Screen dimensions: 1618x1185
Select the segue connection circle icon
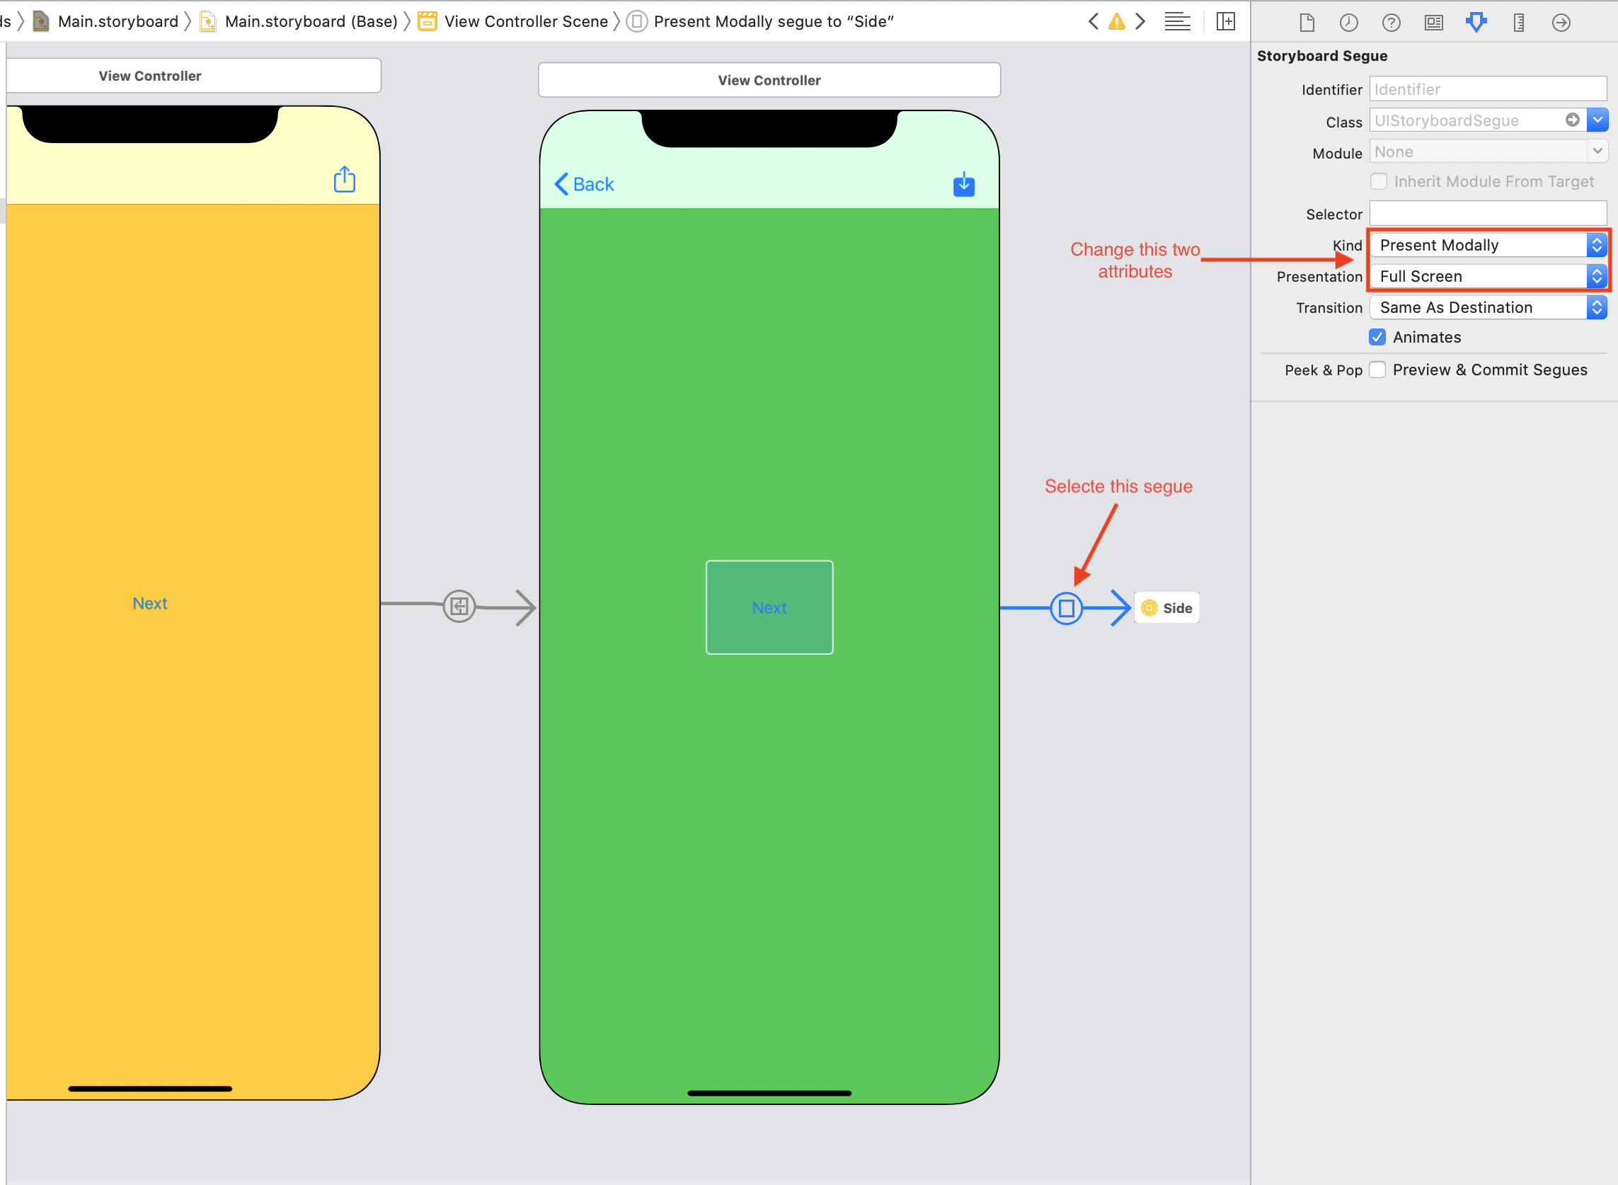click(x=1067, y=608)
